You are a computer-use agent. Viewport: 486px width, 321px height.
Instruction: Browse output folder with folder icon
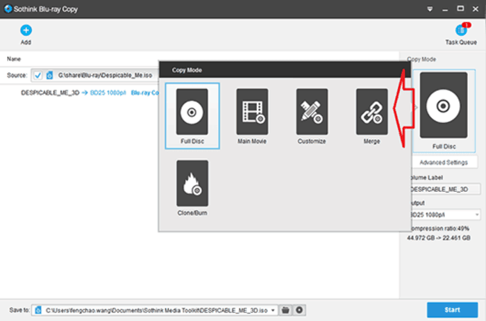pyautogui.click(x=285, y=310)
